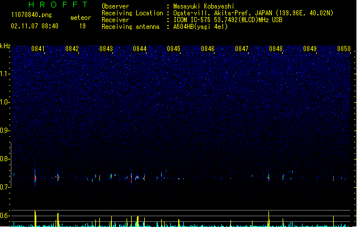
Task: Click time marker 0847
Action: (242, 49)
